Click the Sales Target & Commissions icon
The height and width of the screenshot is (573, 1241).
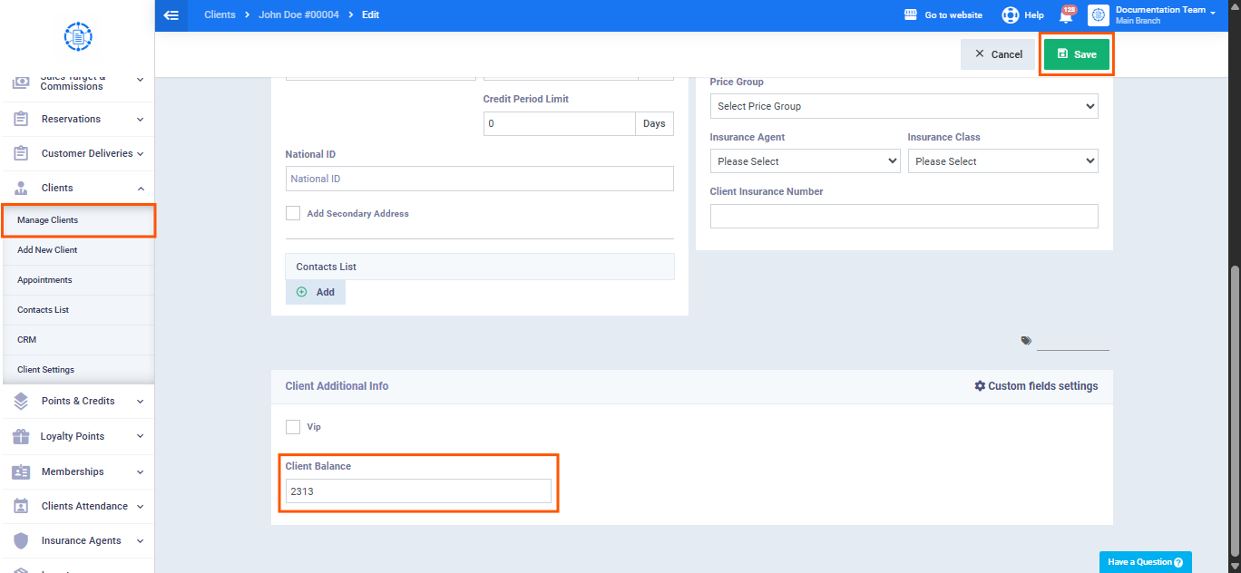click(x=21, y=82)
